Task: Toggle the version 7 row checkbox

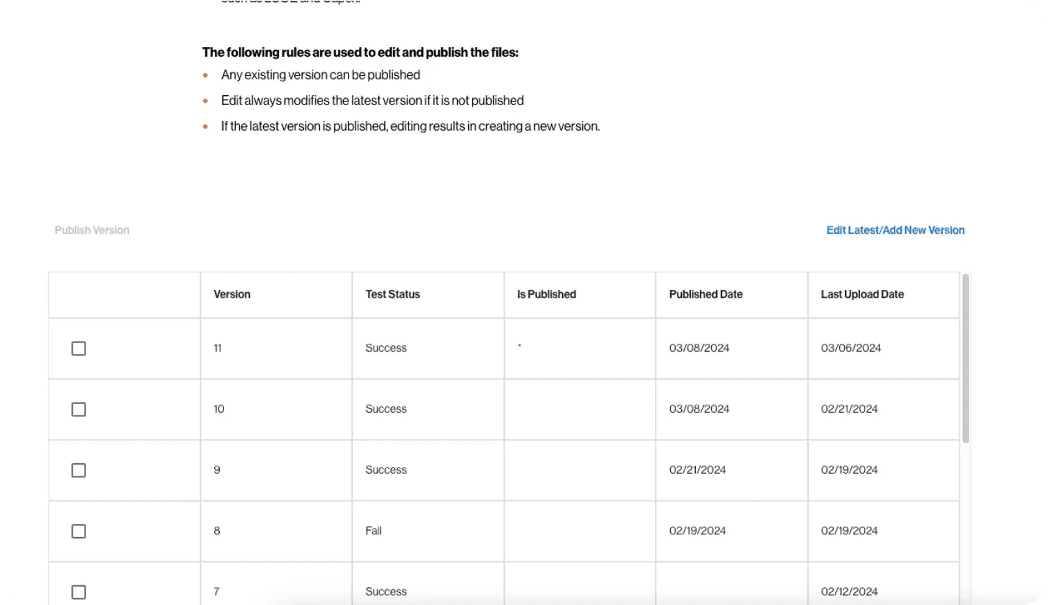Action: [x=79, y=592]
